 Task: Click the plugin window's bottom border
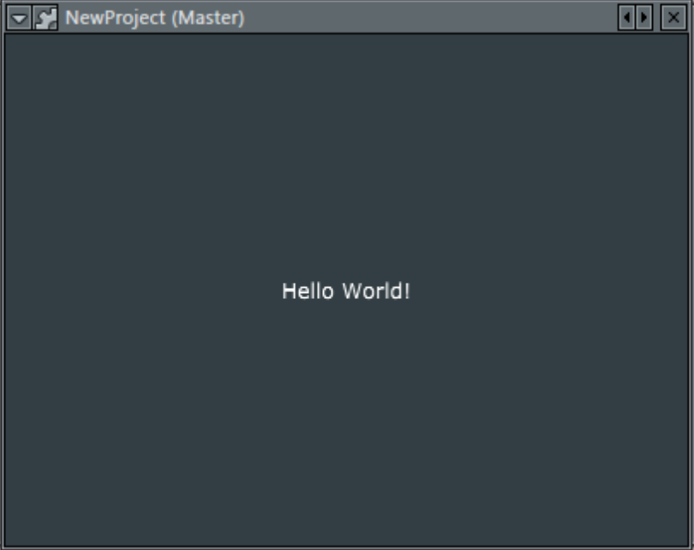346,547
